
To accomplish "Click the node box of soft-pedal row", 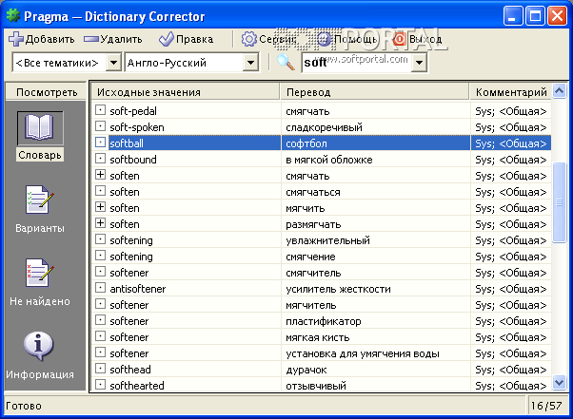I will pyautogui.click(x=100, y=110).
